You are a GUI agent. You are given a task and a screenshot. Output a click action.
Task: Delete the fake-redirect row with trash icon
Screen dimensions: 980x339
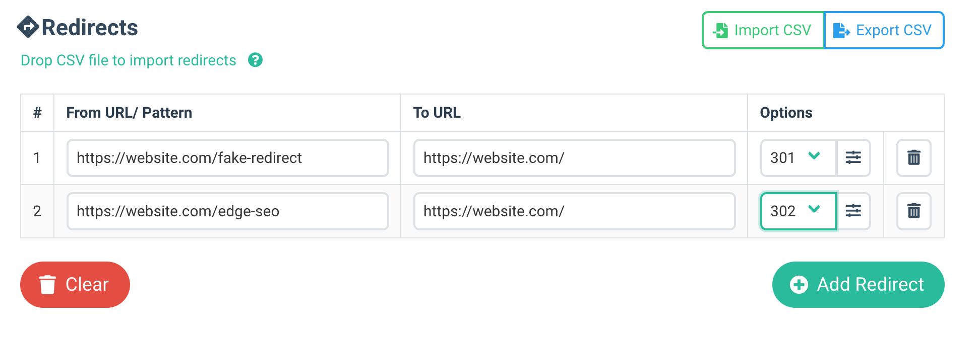[913, 158]
